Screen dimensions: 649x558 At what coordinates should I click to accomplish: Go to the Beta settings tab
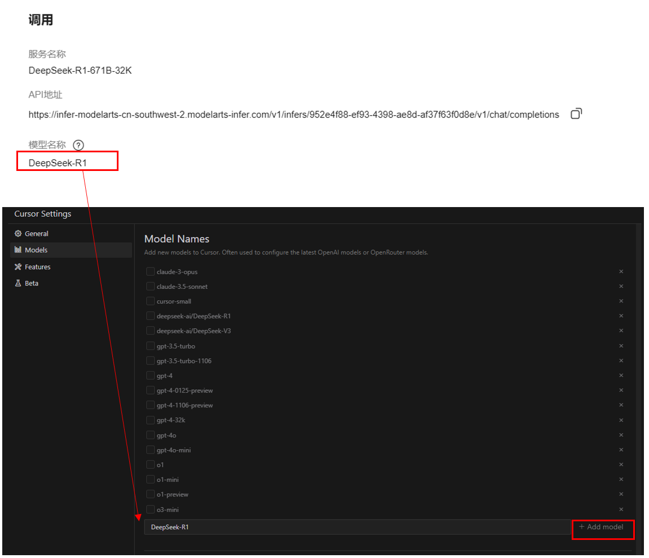(x=71, y=283)
